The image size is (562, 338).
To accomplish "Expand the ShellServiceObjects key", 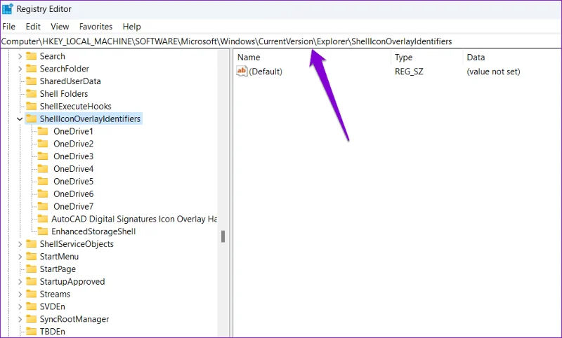I will [x=20, y=244].
